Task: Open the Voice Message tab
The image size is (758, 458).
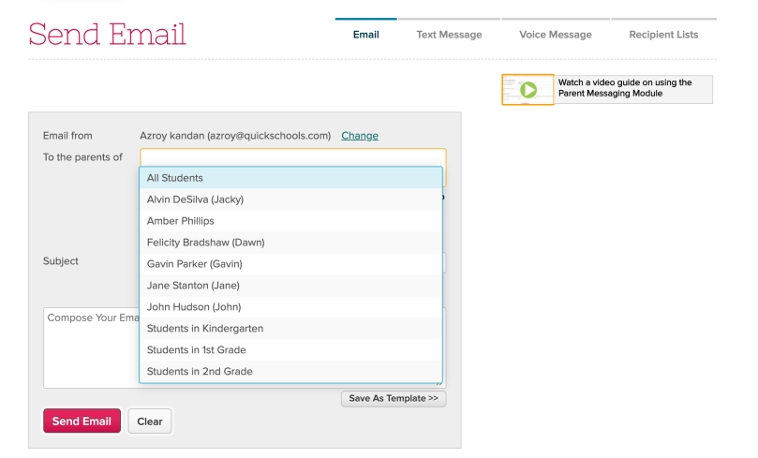Action: coord(555,35)
